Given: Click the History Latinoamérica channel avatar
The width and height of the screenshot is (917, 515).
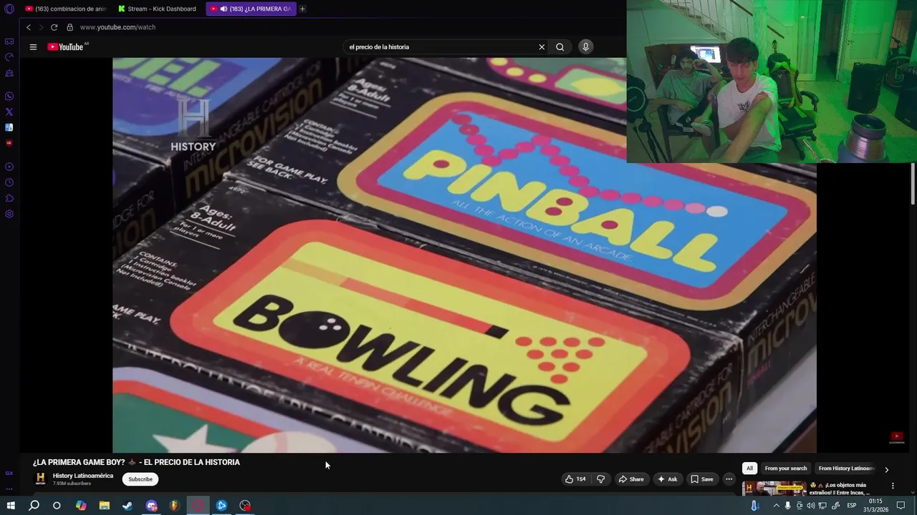Looking at the screenshot, I should pos(41,479).
